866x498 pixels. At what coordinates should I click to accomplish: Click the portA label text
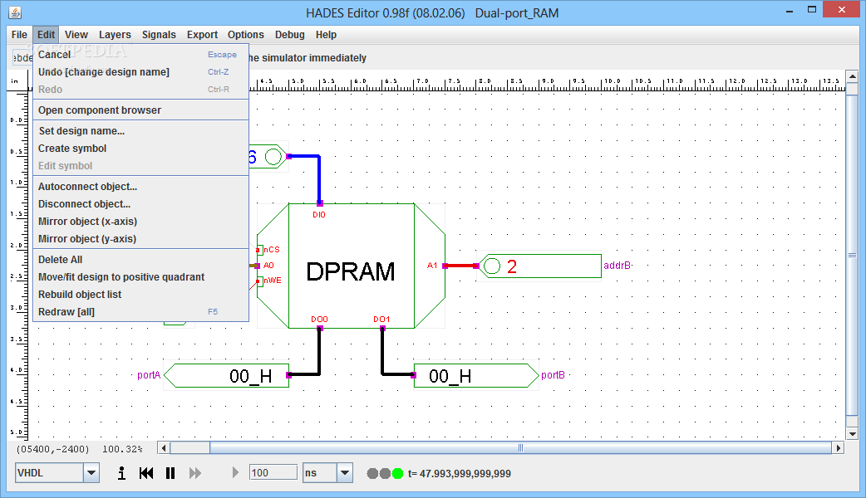point(149,375)
